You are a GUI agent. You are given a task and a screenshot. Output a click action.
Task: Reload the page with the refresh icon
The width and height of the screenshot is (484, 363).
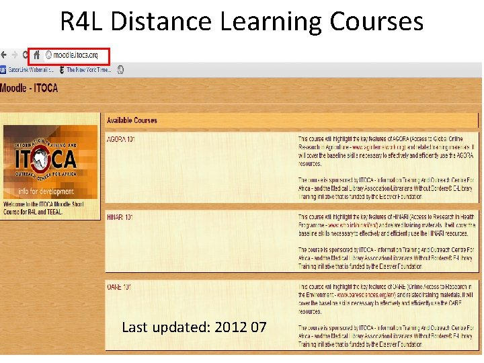26,55
